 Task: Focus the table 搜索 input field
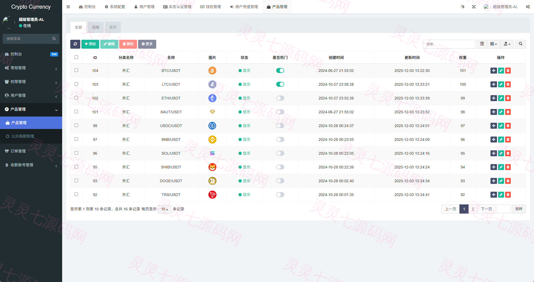click(x=449, y=44)
